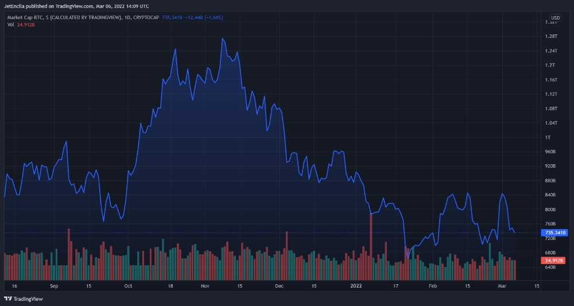Click the '16' date axis label
This screenshot has height=306, width=574.
pyautogui.click(x=15, y=286)
